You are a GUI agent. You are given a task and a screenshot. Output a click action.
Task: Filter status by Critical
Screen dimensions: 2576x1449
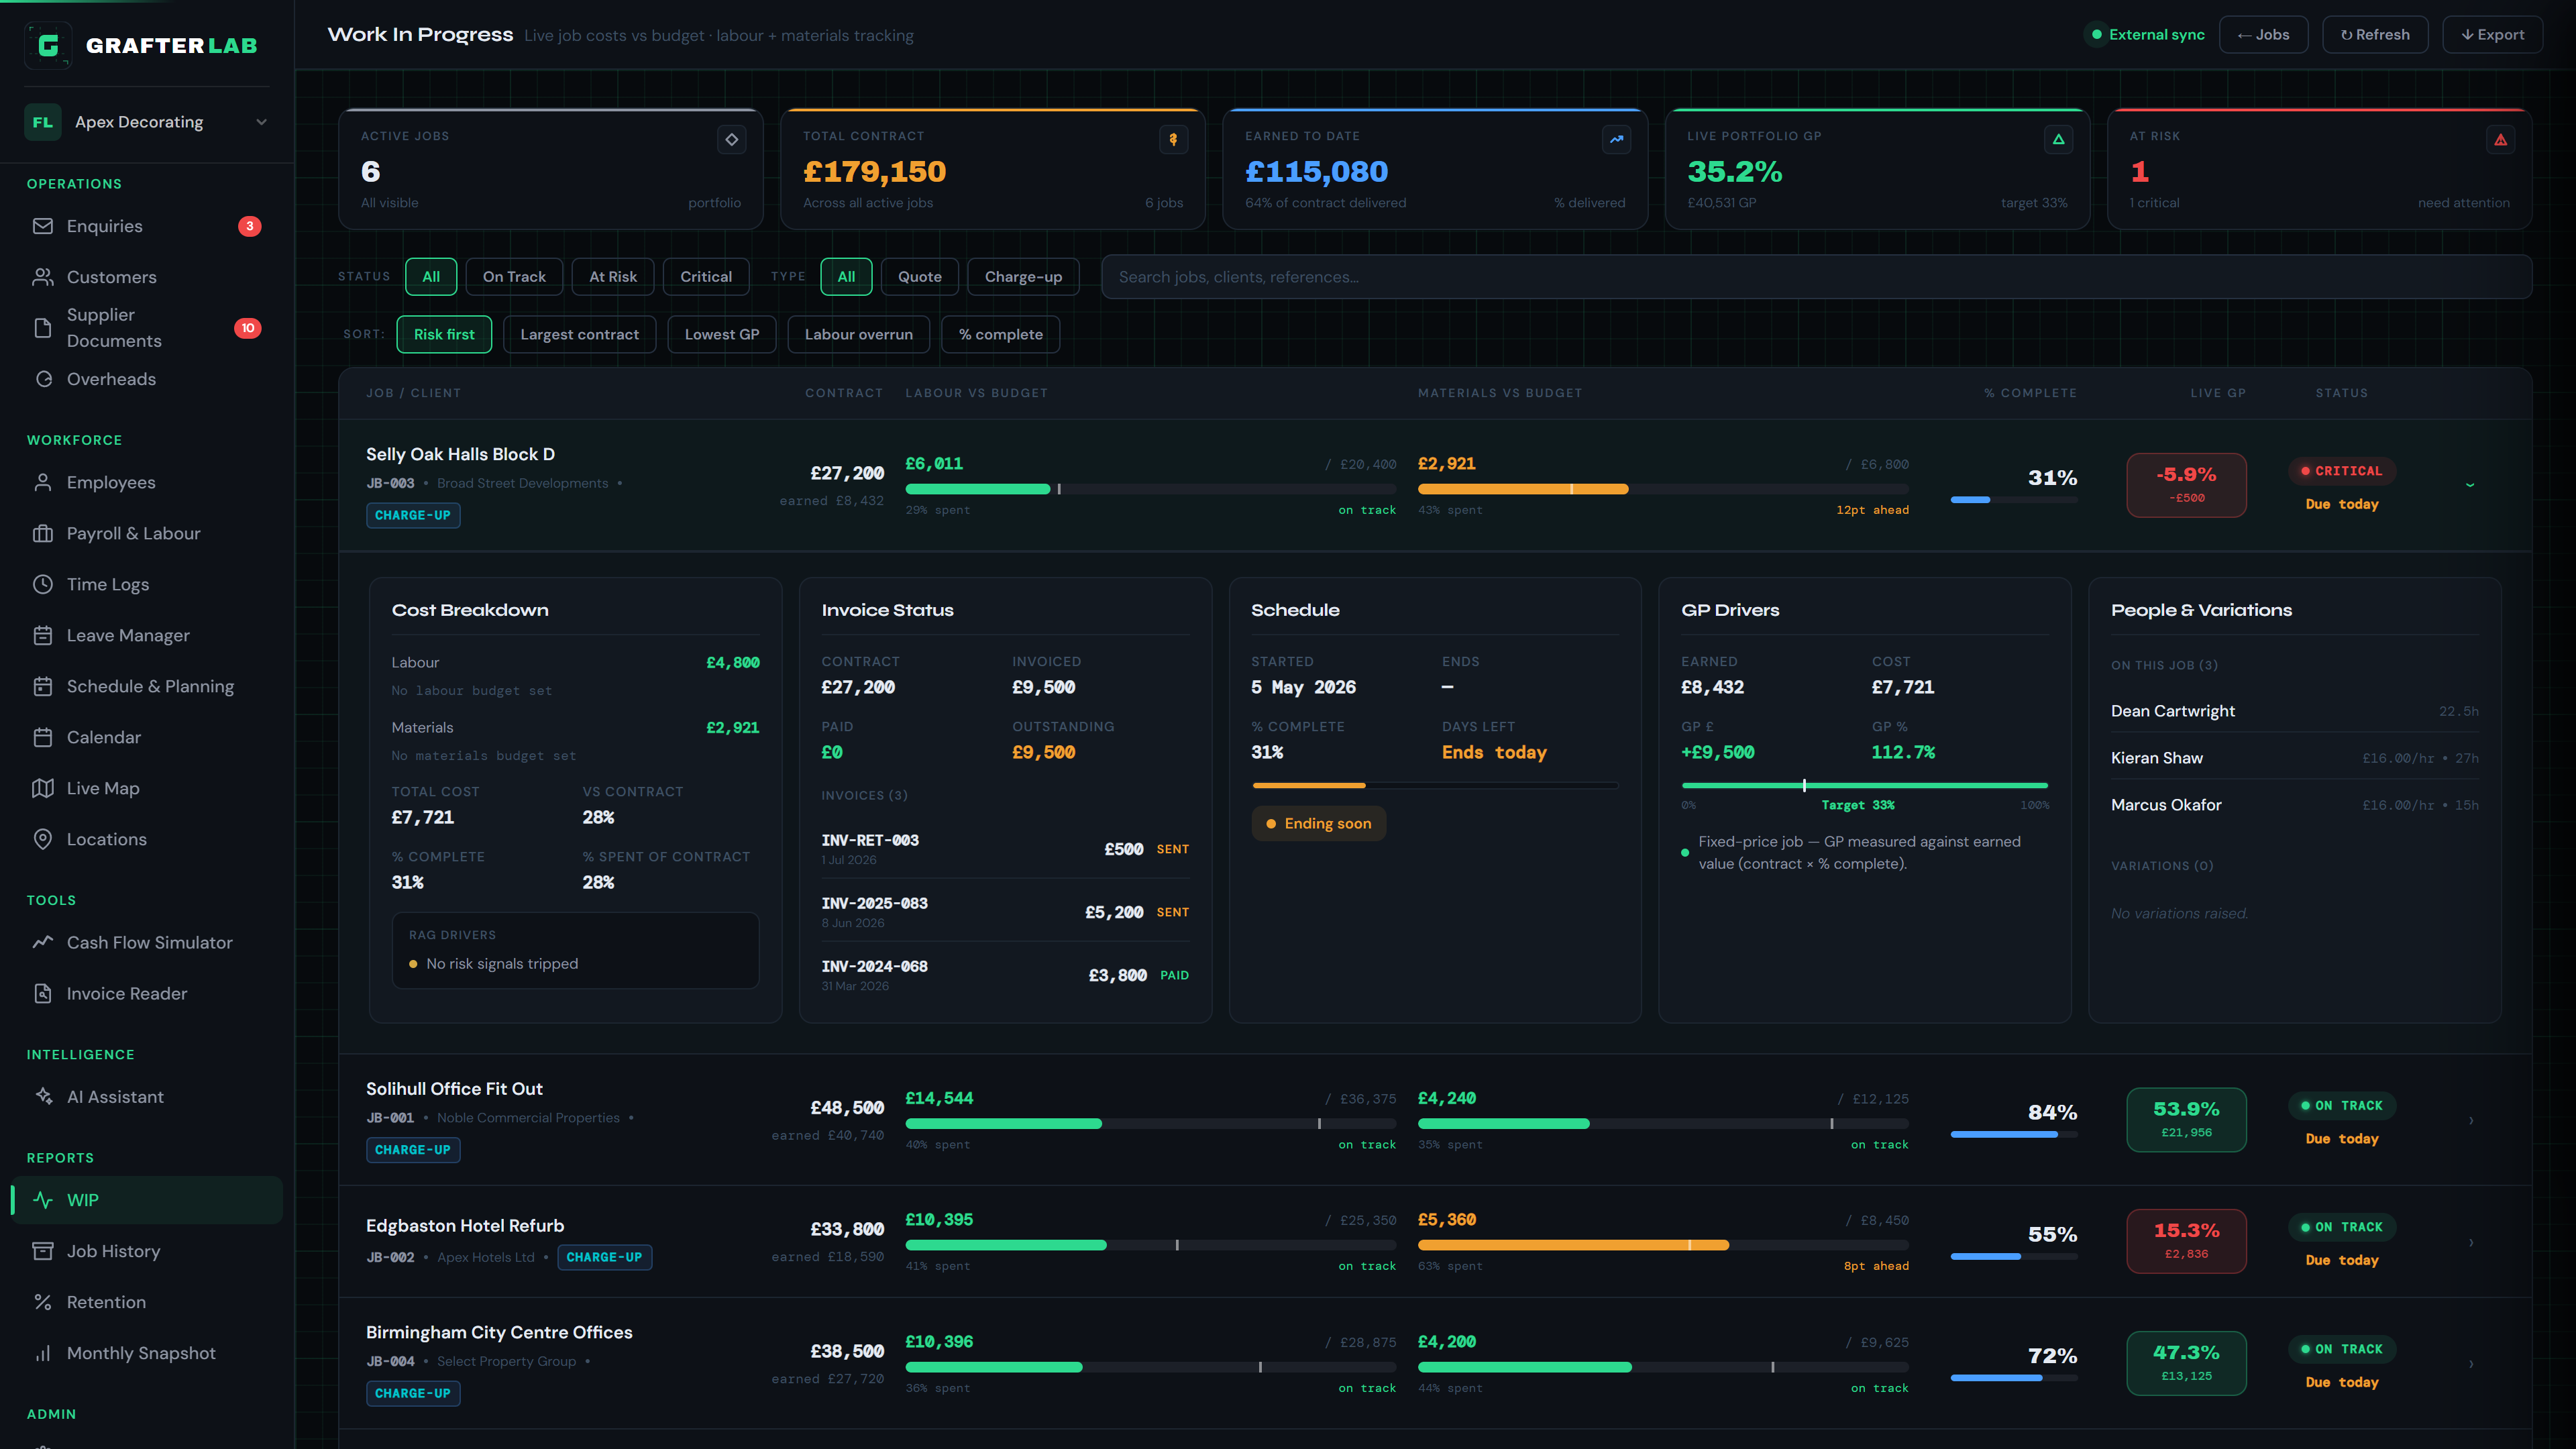(x=706, y=277)
